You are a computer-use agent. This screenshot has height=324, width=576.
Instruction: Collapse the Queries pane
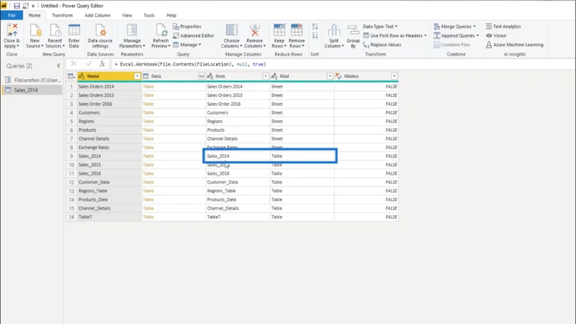click(x=58, y=66)
